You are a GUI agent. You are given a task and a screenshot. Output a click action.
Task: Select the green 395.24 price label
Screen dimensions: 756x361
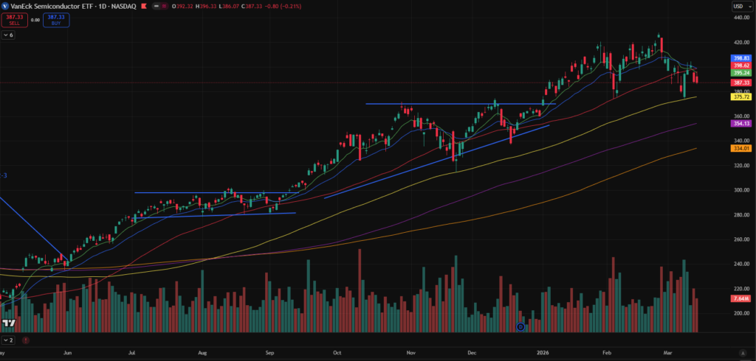coord(740,73)
